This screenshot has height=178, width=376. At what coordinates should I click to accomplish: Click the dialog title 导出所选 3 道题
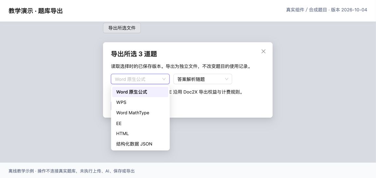[x=134, y=54]
